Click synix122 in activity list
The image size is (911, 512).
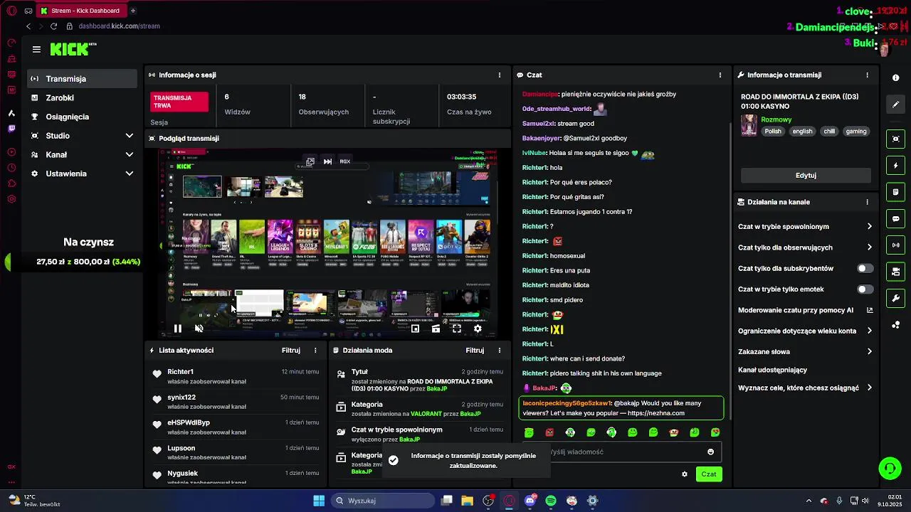click(x=181, y=397)
